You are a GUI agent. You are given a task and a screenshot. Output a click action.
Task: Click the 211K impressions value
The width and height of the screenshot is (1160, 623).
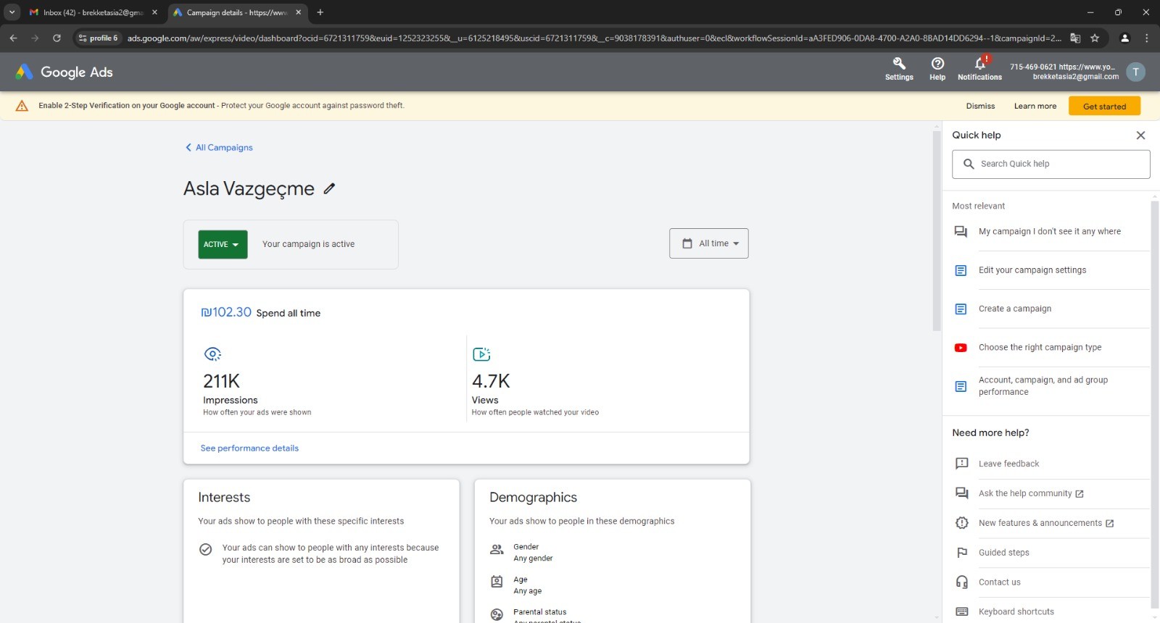tap(221, 381)
